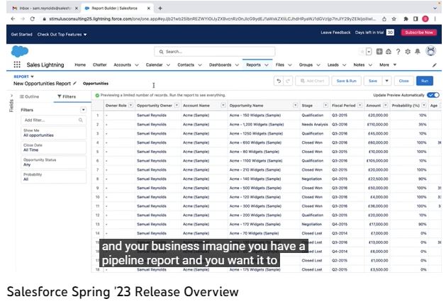Edit report name pencil icon

(x=74, y=84)
